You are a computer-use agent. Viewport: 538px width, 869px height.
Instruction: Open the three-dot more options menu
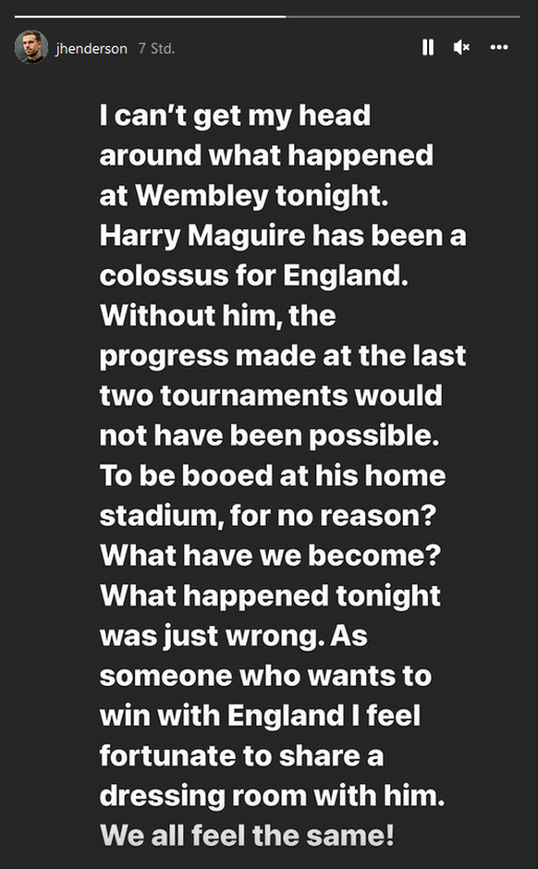pos(499,48)
